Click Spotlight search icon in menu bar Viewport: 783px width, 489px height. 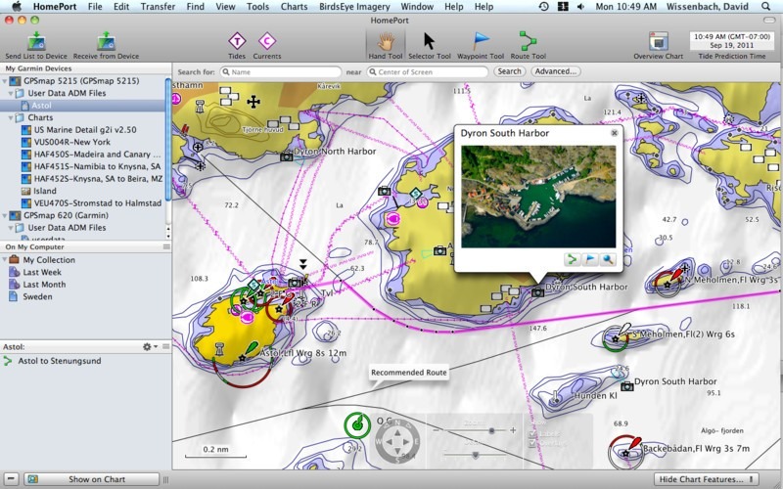click(x=765, y=7)
